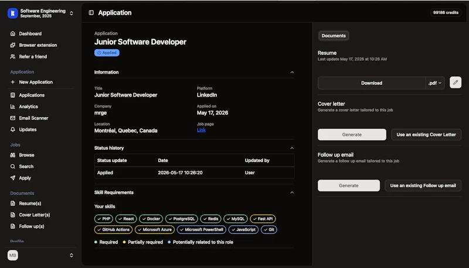Open Updates in sidebar
469x268 pixels.
(28, 129)
